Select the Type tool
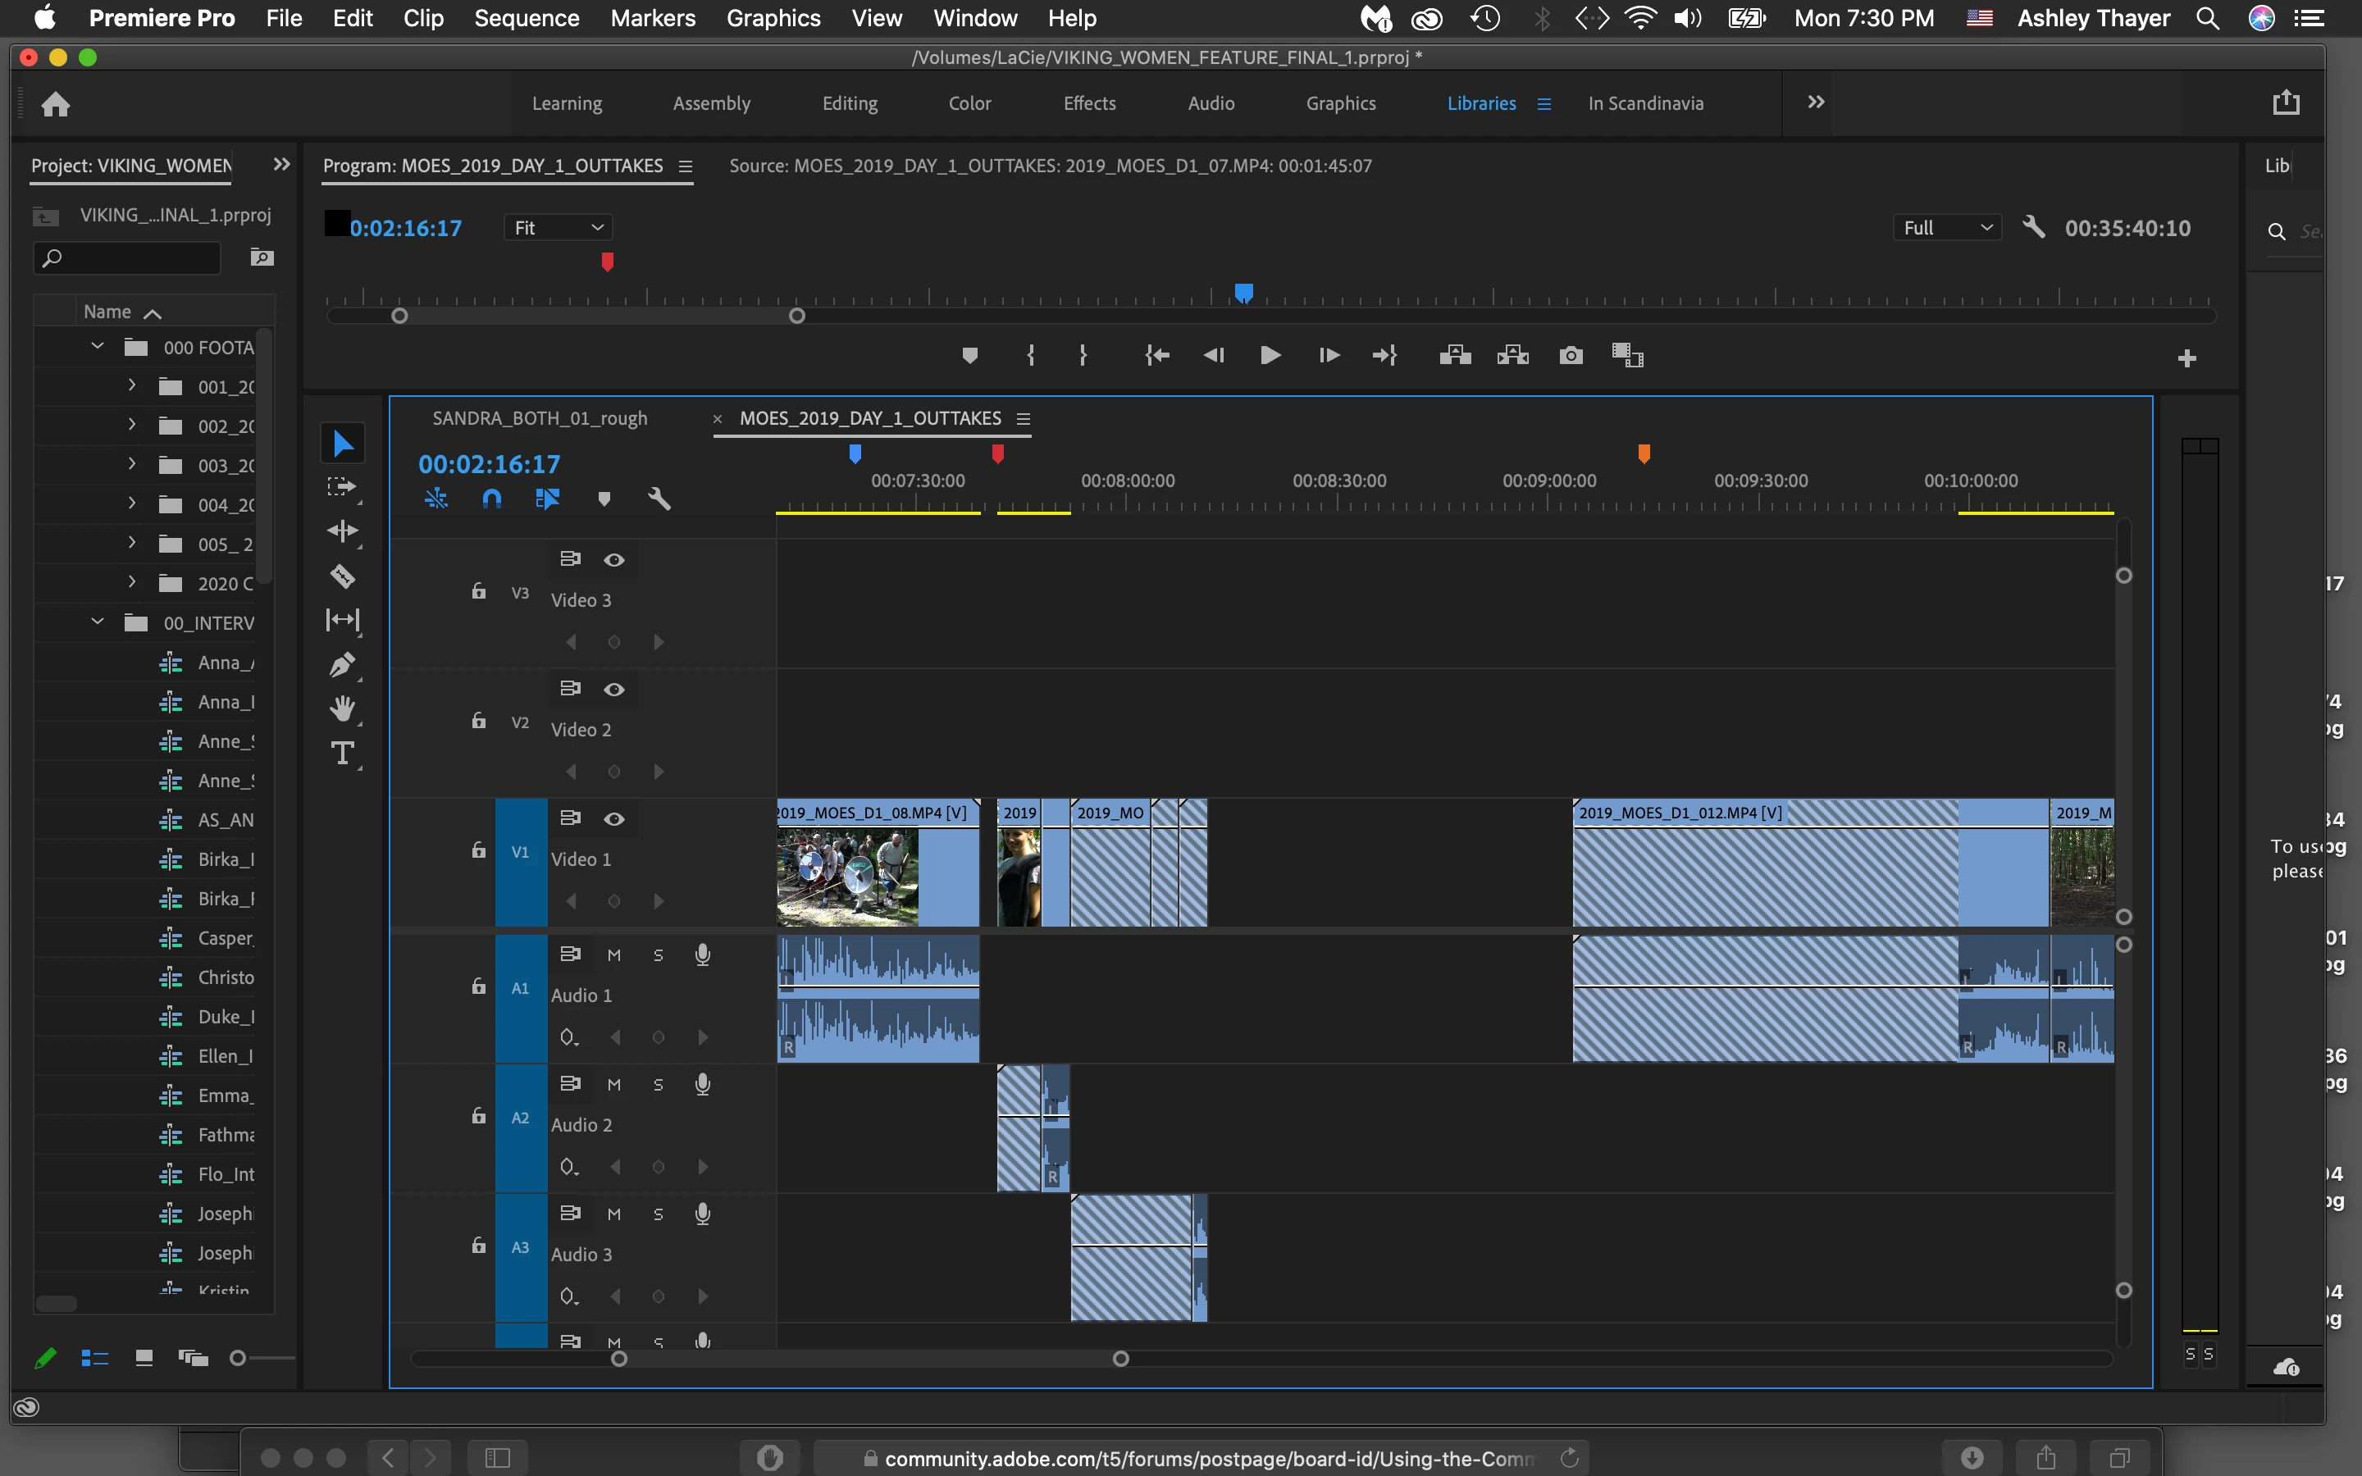Viewport: 2362px width, 1476px height. tap(343, 754)
